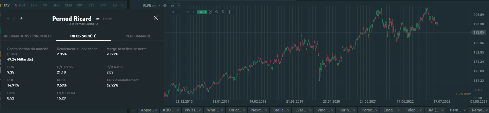489x113 pixels.
Task: Open the HOT category with flame icon
Action: [x=20, y=5]
